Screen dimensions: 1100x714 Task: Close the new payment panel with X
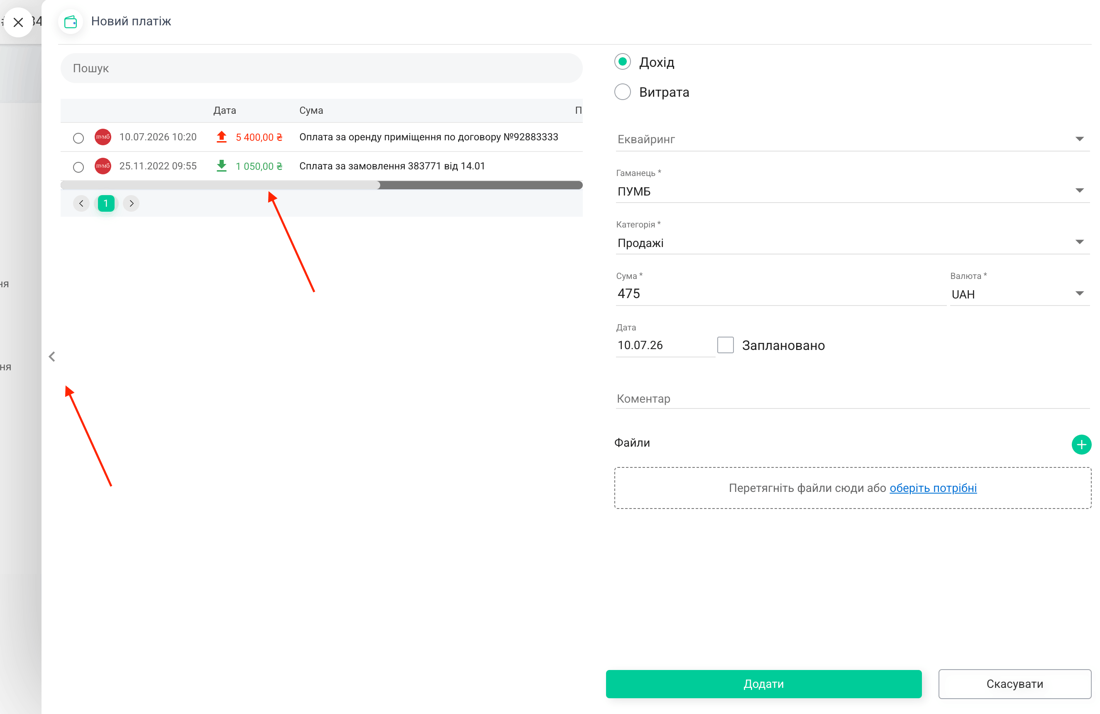pos(18,22)
